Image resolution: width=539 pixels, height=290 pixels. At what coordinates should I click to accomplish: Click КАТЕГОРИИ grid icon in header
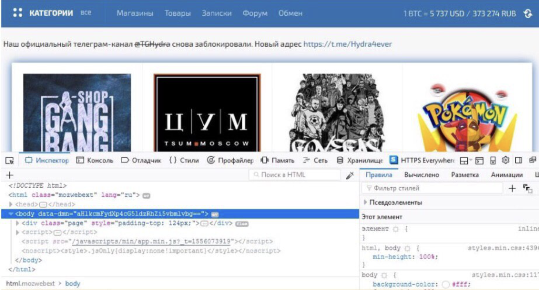(18, 13)
